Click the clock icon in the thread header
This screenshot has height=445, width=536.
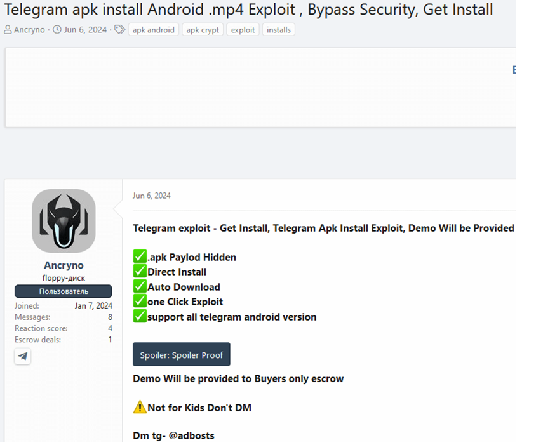pos(57,30)
